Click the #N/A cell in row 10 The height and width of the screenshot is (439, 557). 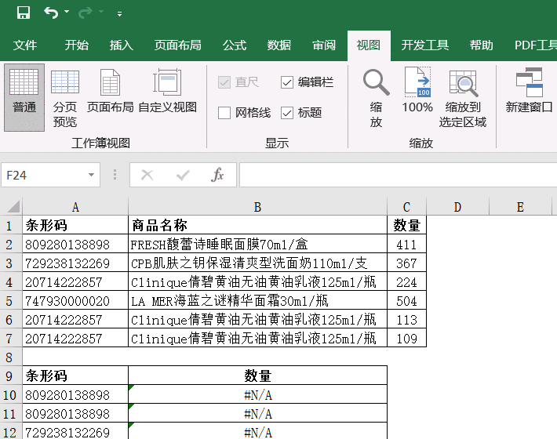[257, 394]
